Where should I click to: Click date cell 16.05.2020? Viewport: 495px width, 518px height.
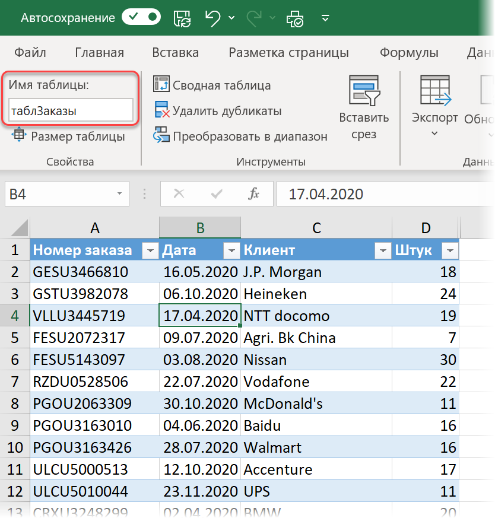click(x=200, y=272)
